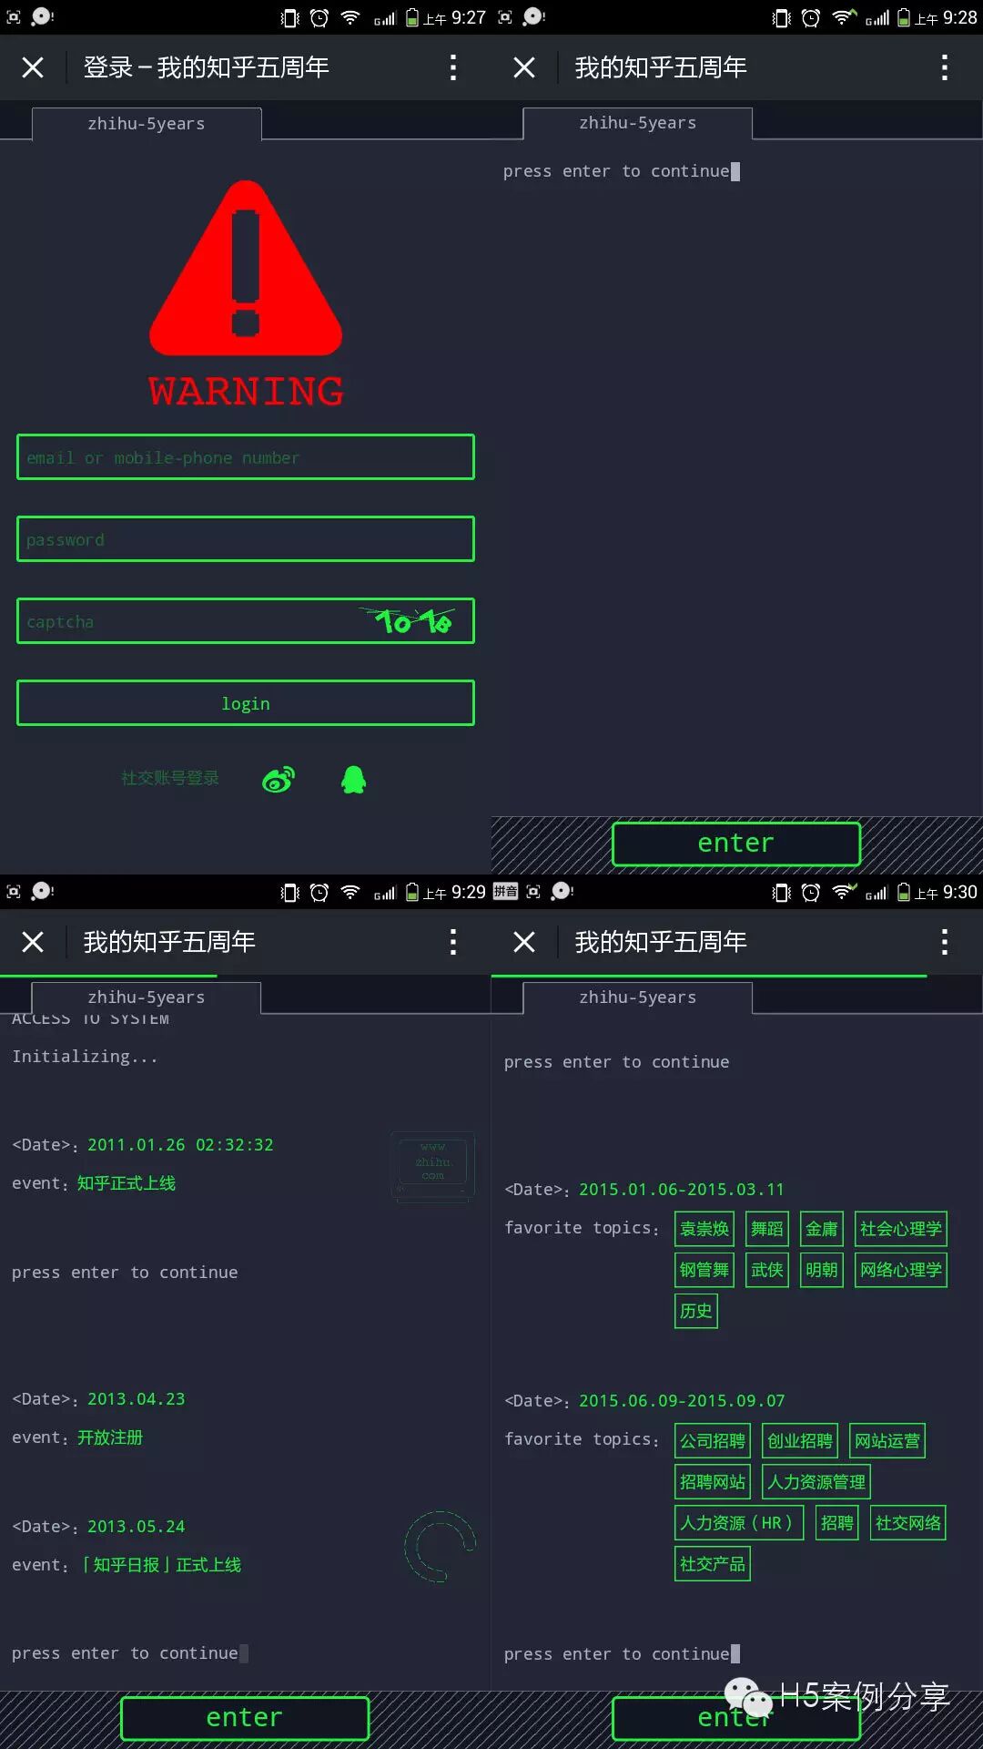Click the 知乎日报 正式上线 event text

(x=159, y=1565)
